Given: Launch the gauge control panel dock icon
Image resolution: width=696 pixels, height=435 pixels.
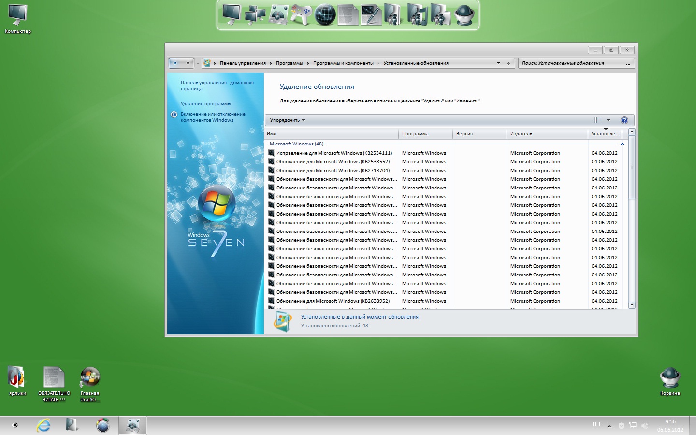Looking at the screenshot, I should (x=278, y=14).
